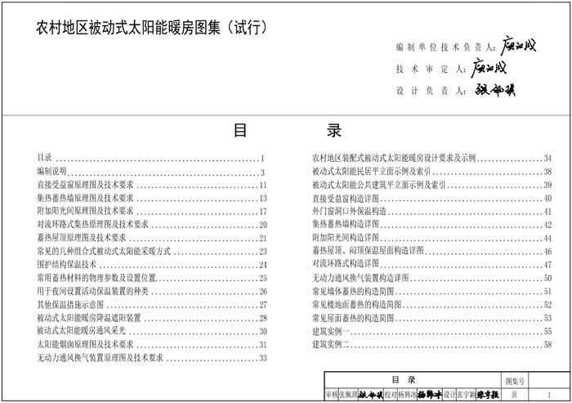Click the 目录 title block cell
The image size is (572, 403).
(x=413, y=380)
